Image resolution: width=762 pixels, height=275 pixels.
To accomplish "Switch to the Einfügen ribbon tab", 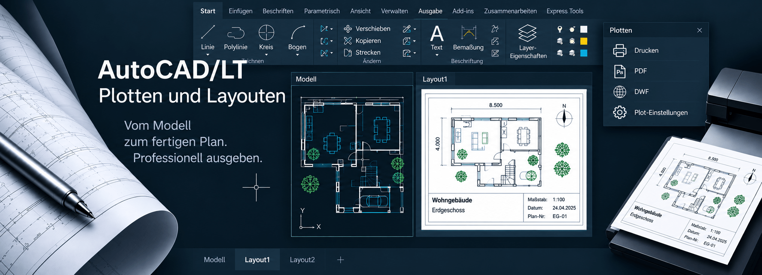I will (x=241, y=11).
